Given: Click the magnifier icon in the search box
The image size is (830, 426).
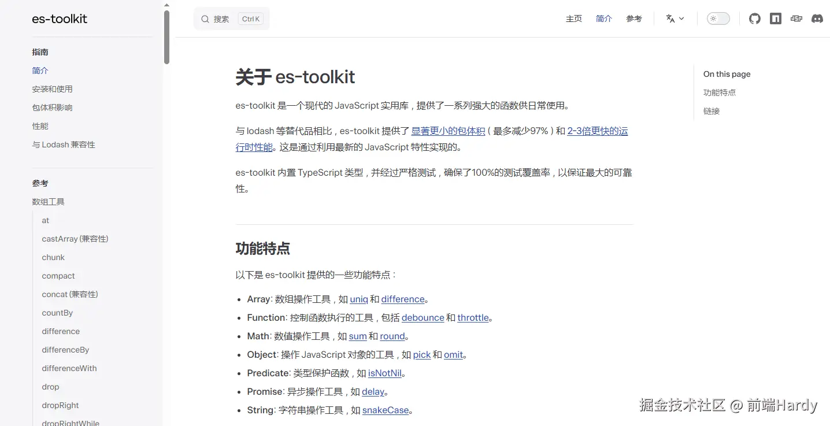Looking at the screenshot, I should point(205,19).
